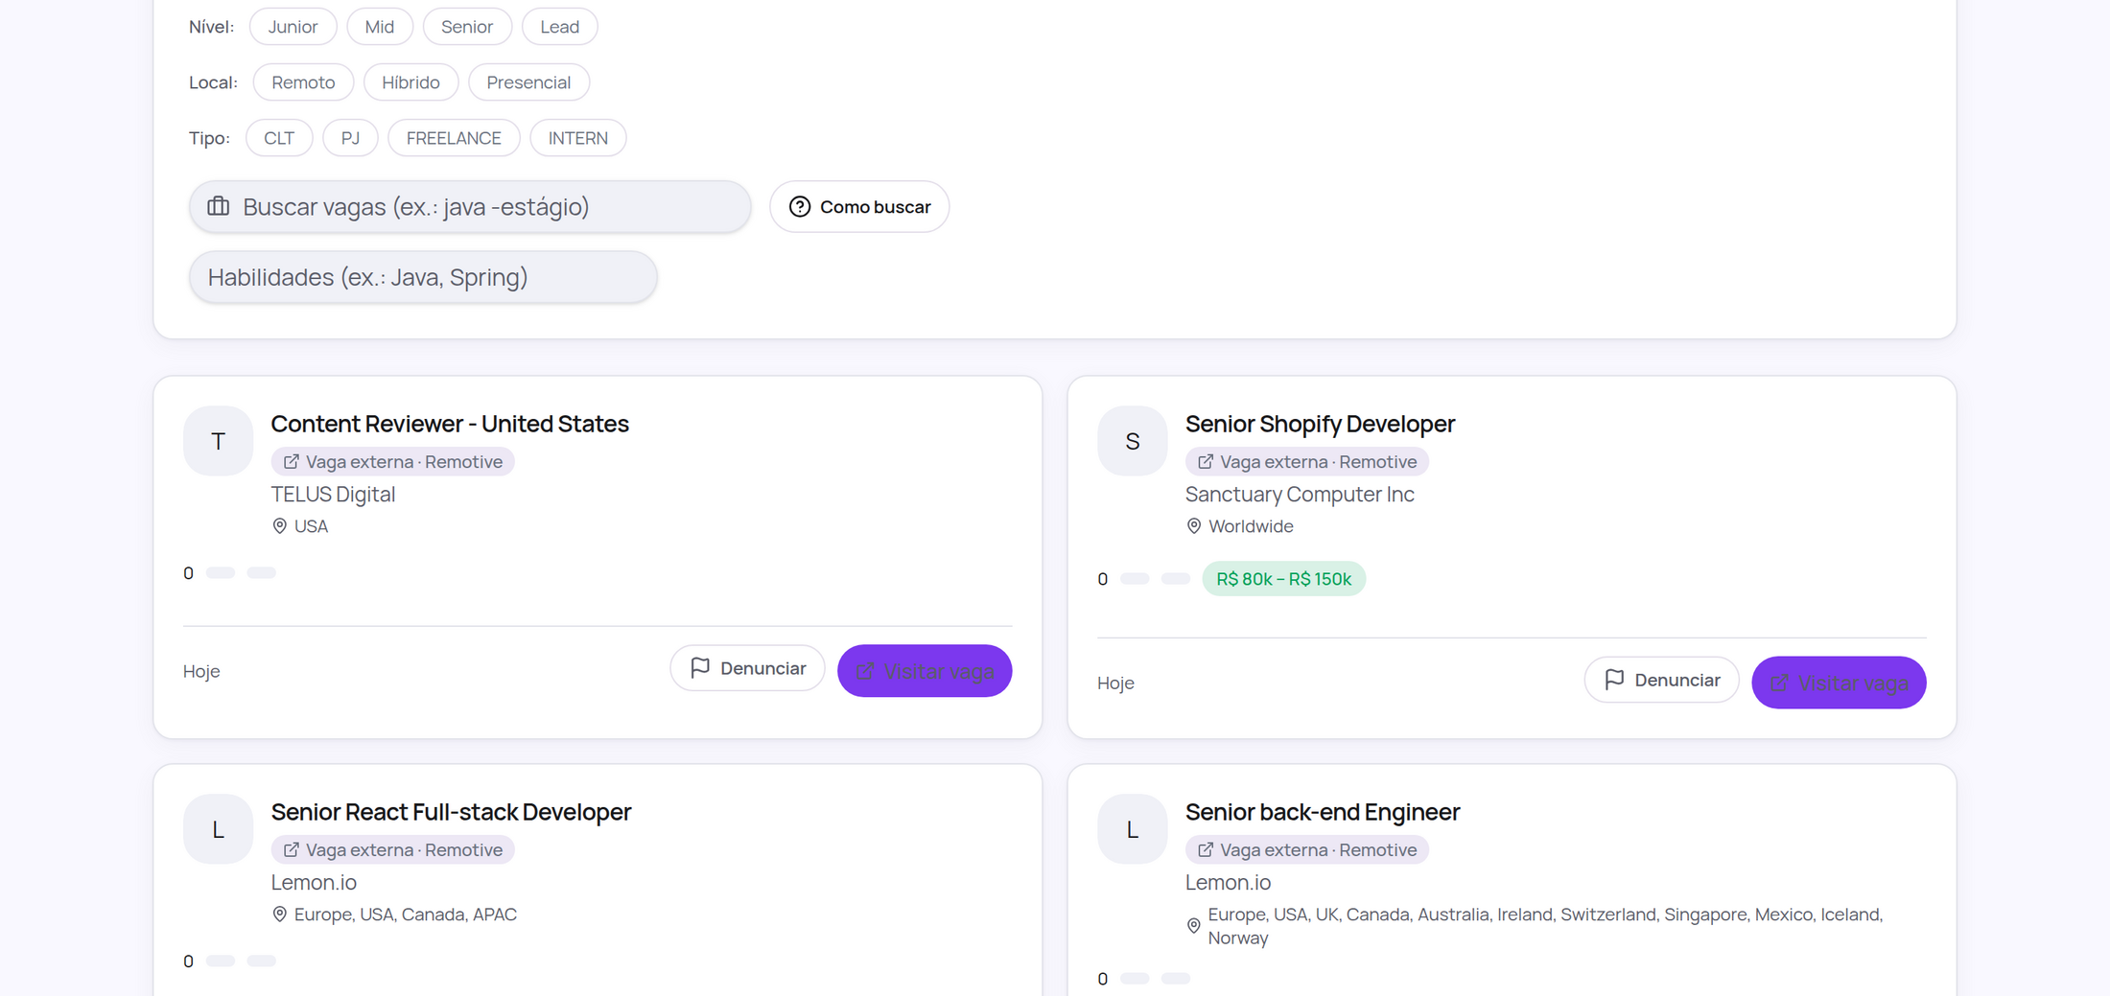
Task: Open the Content Reviewer - United States title
Action: point(450,424)
